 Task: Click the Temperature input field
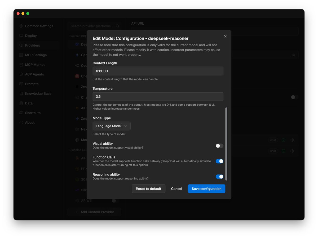click(x=158, y=97)
